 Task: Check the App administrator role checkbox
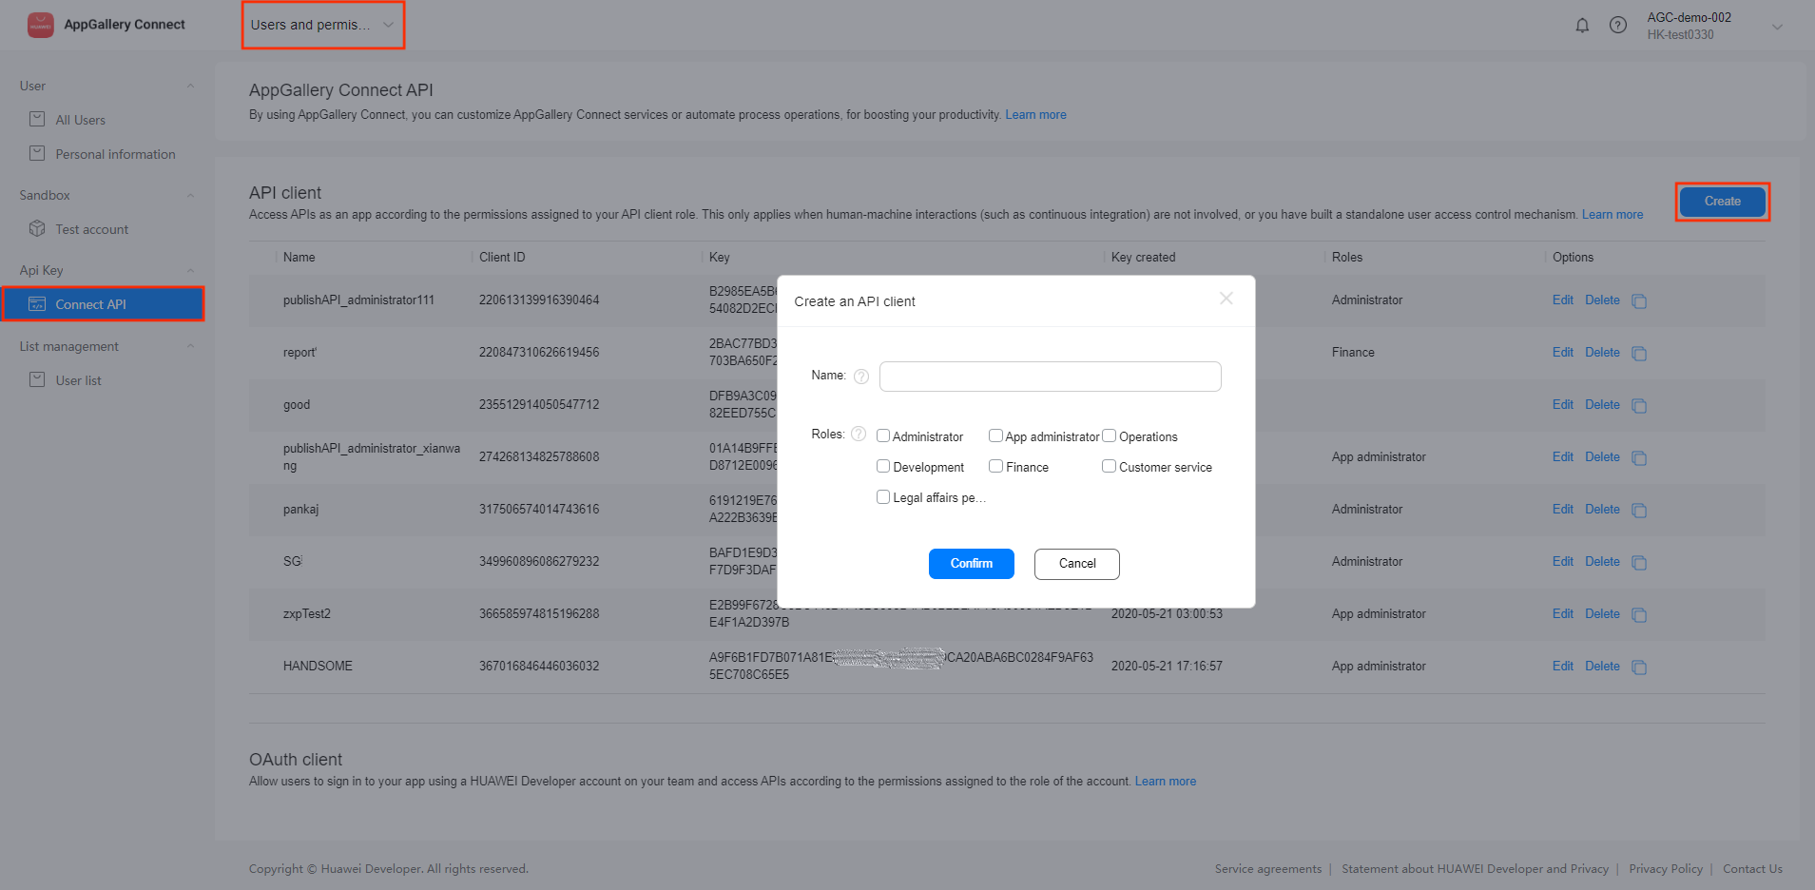click(995, 435)
